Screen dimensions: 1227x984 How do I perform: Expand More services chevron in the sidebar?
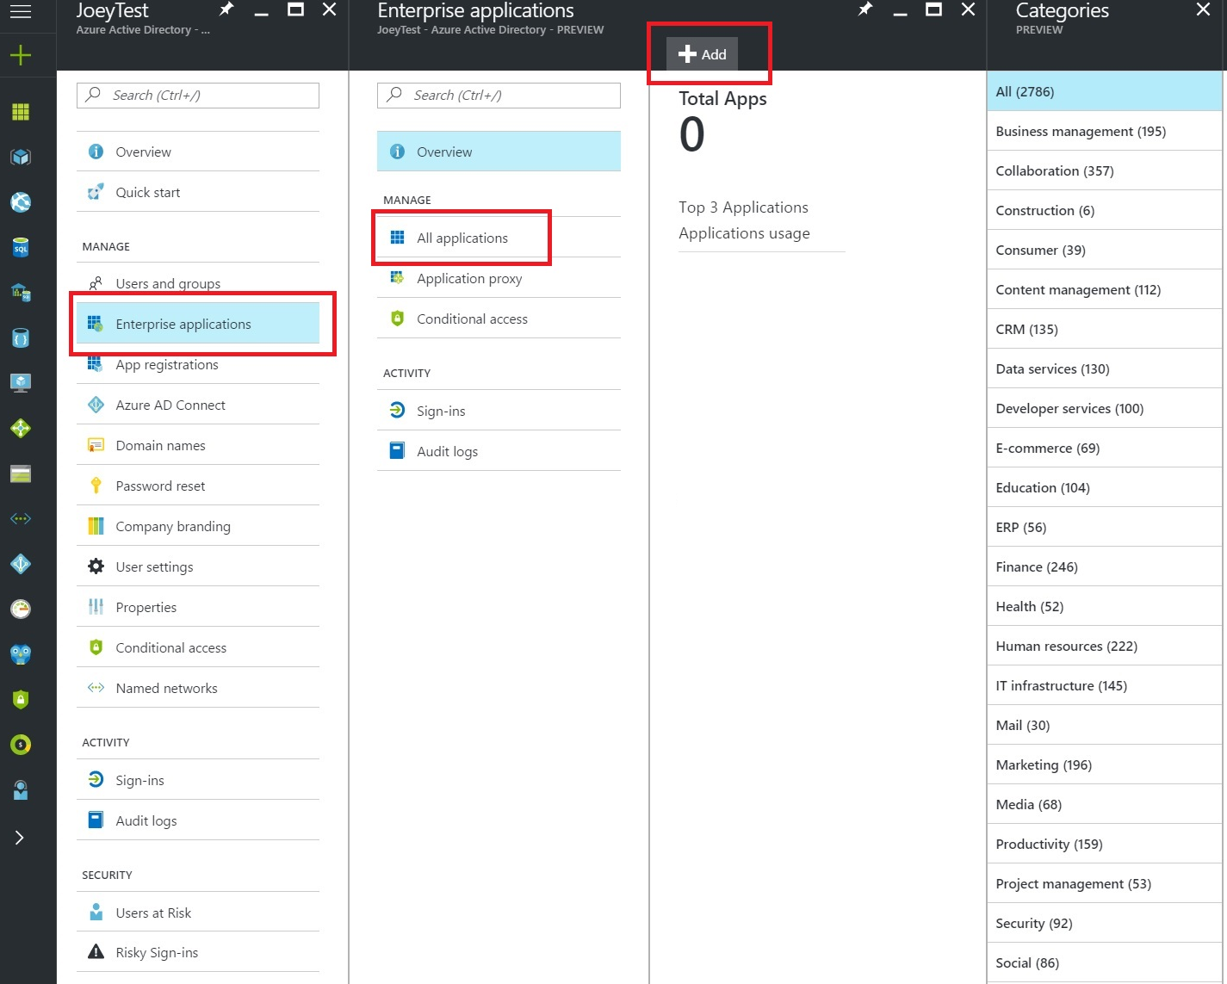click(19, 838)
